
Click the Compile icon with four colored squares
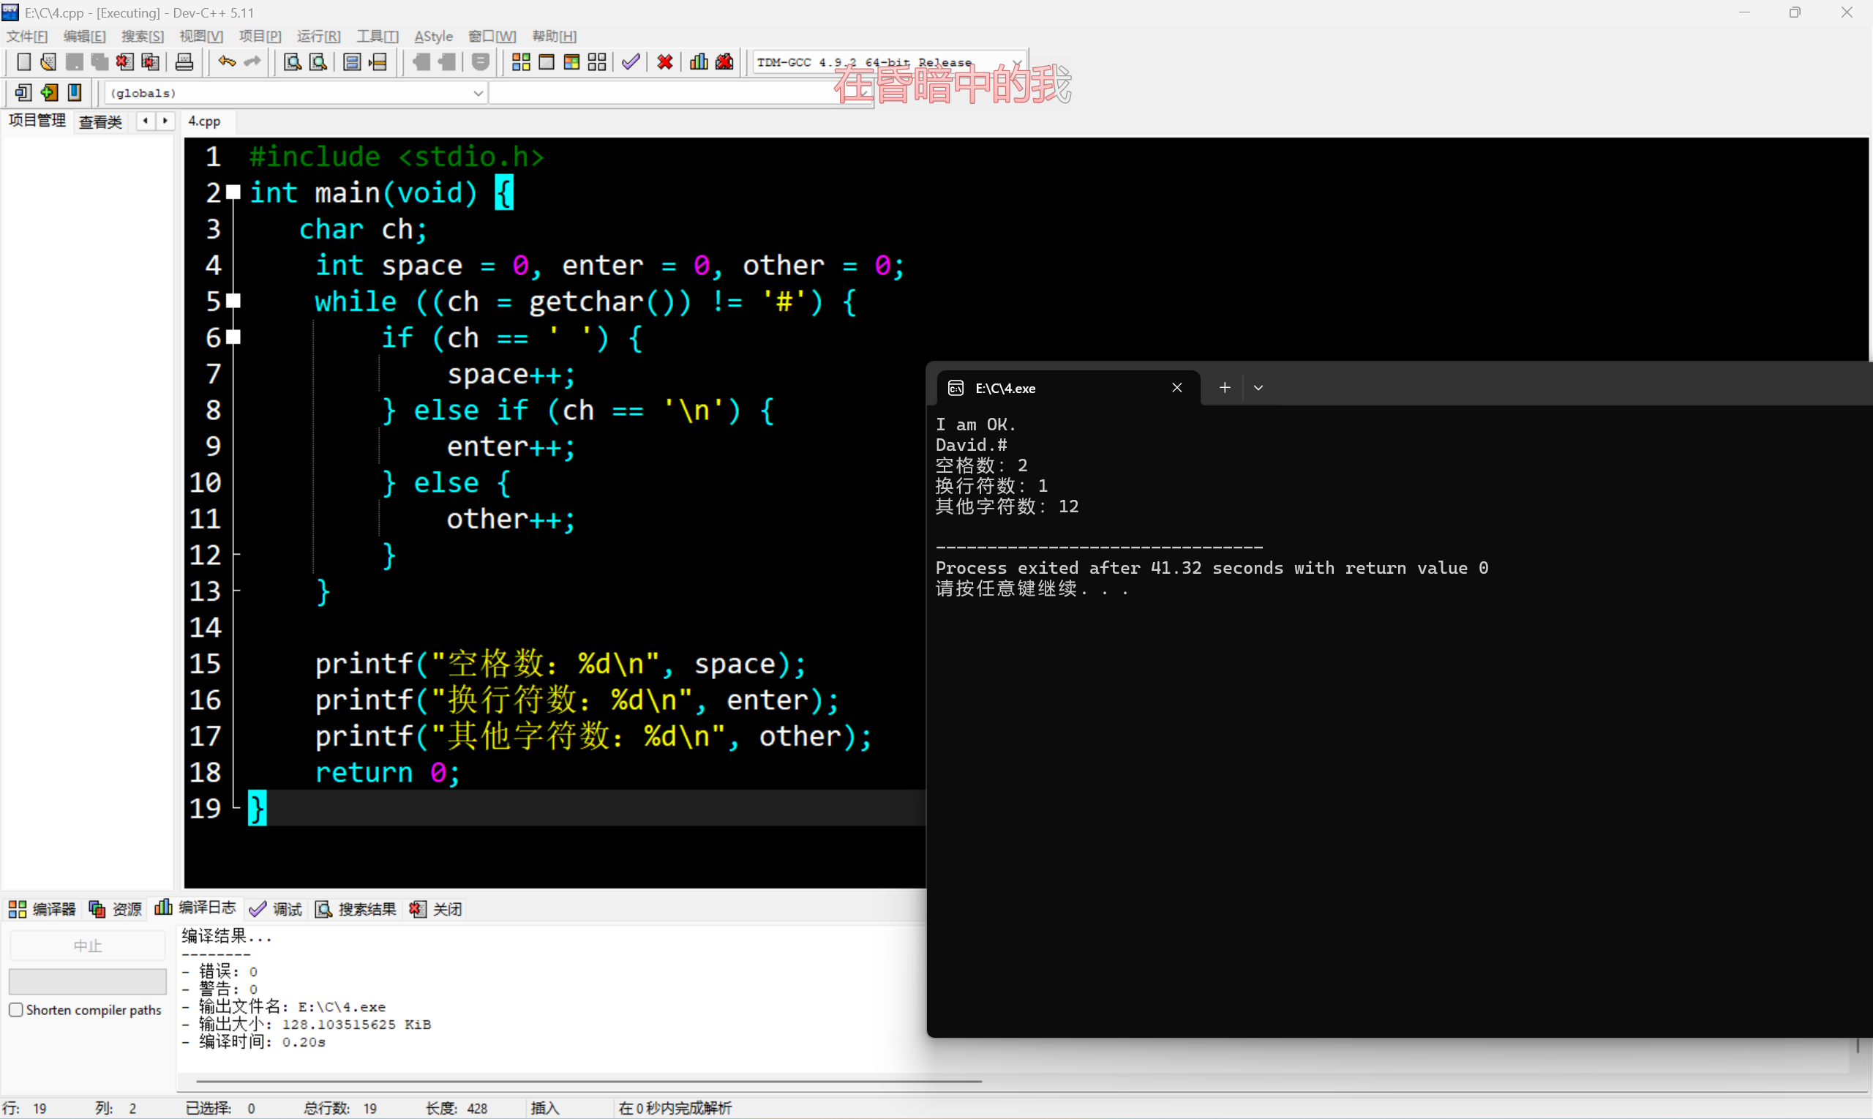pos(521,61)
